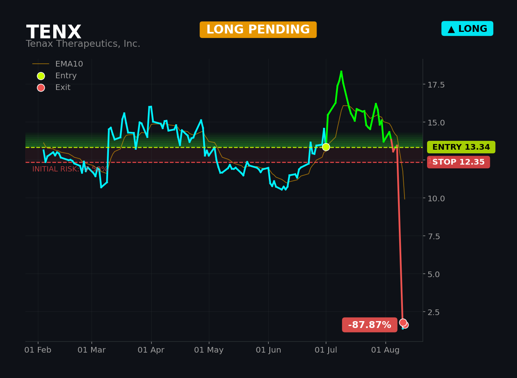This screenshot has width=517, height=378.
Task: Click the 17.5 price axis label
Action: click(x=436, y=85)
